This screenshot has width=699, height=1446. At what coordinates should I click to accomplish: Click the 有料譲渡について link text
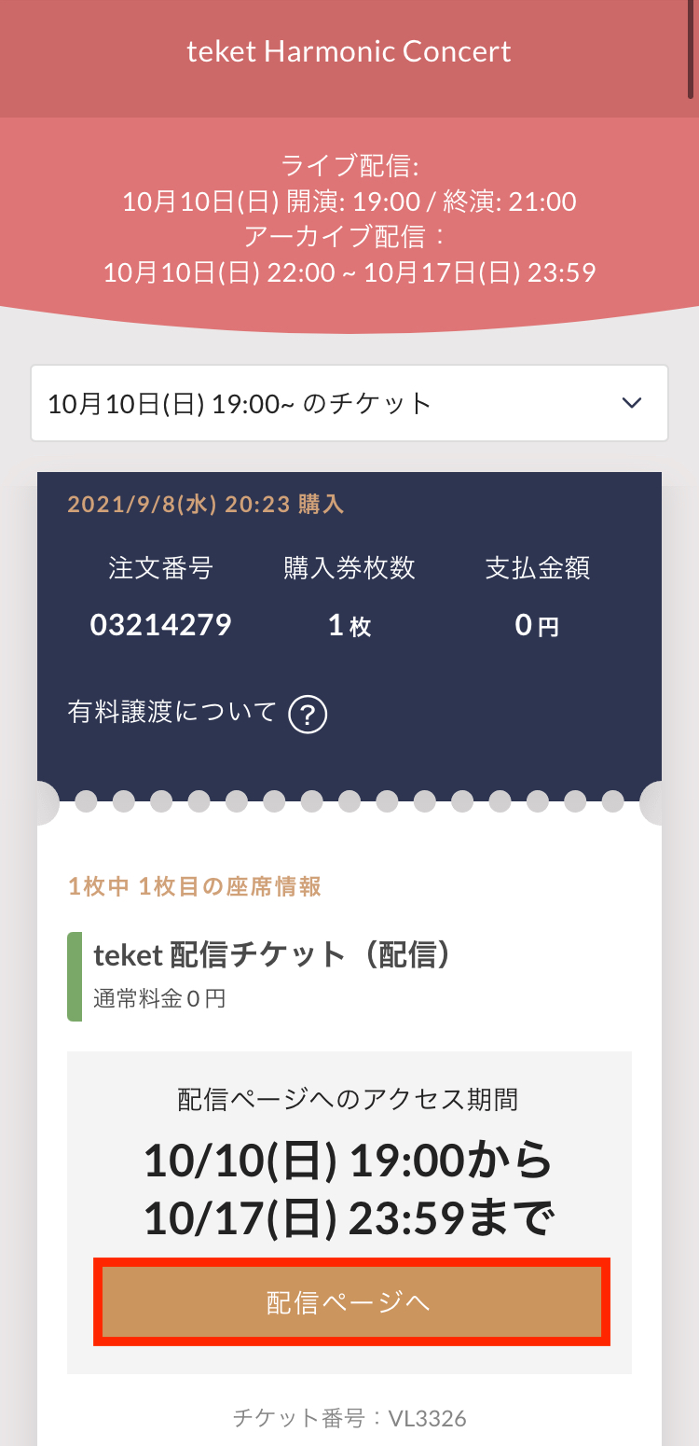pos(172,713)
